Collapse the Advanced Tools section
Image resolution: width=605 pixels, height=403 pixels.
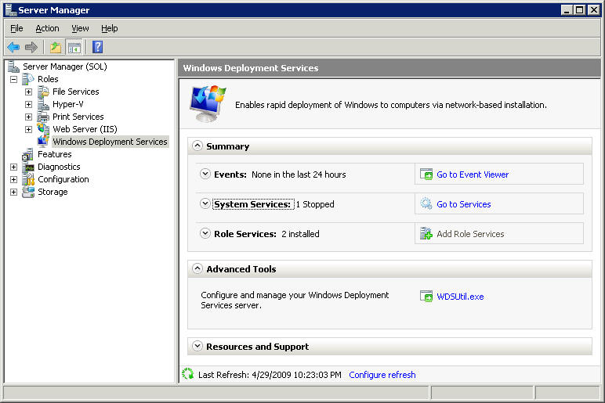coord(197,268)
